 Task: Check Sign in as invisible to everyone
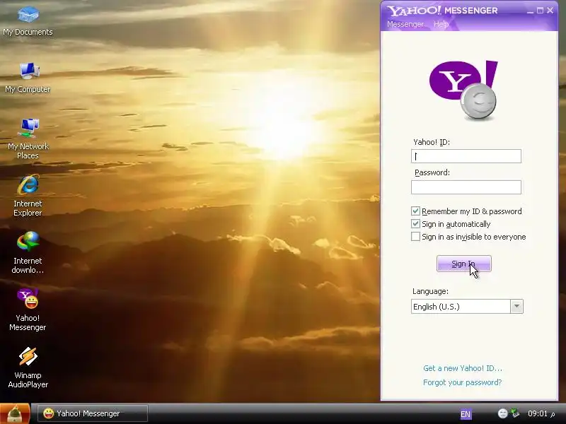415,237
